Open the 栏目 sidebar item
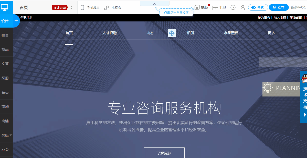Viewport: 307px width, 158px height. [5, 35]
